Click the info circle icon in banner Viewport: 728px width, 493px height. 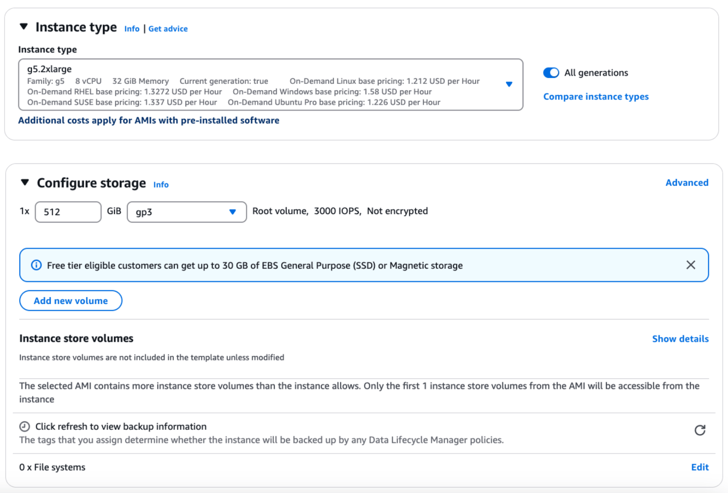[36, 265]
